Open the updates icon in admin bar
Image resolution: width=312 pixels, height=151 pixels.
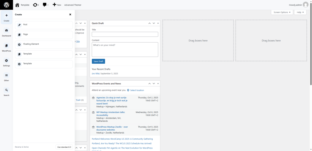tap(36, 5)
